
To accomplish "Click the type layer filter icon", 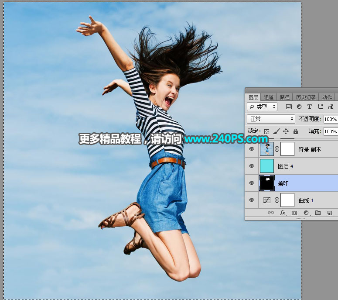I will 310,107.
